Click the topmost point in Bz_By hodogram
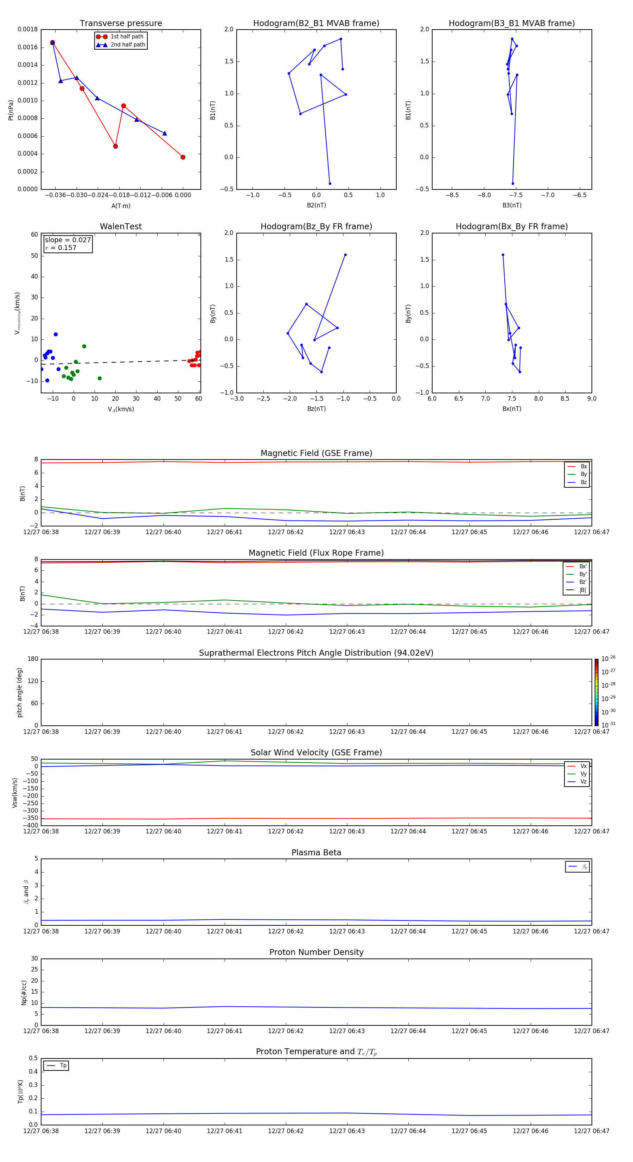 pyautogui.click(x=346, y=255)
